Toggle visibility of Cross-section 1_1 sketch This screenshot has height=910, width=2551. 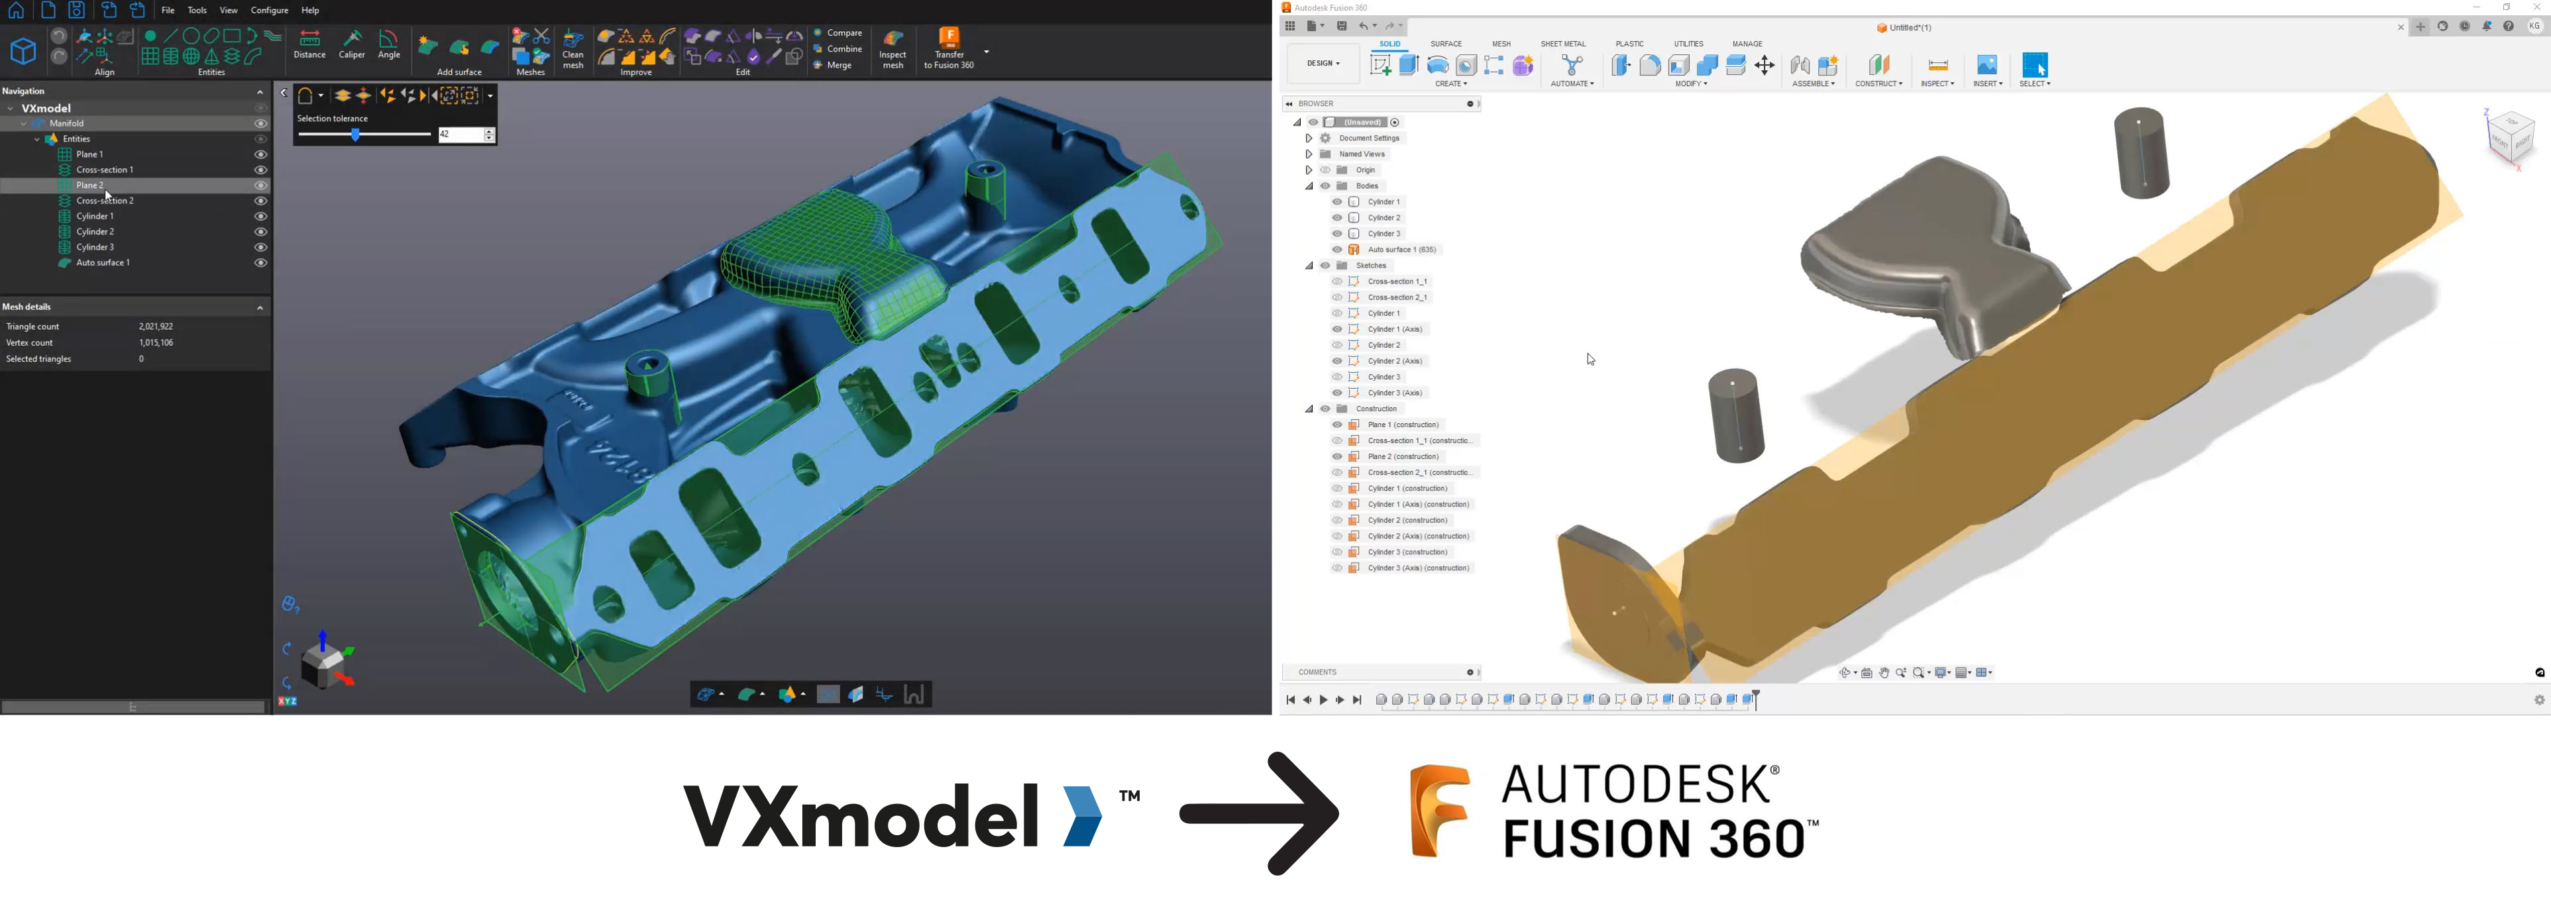(1337, 281)
